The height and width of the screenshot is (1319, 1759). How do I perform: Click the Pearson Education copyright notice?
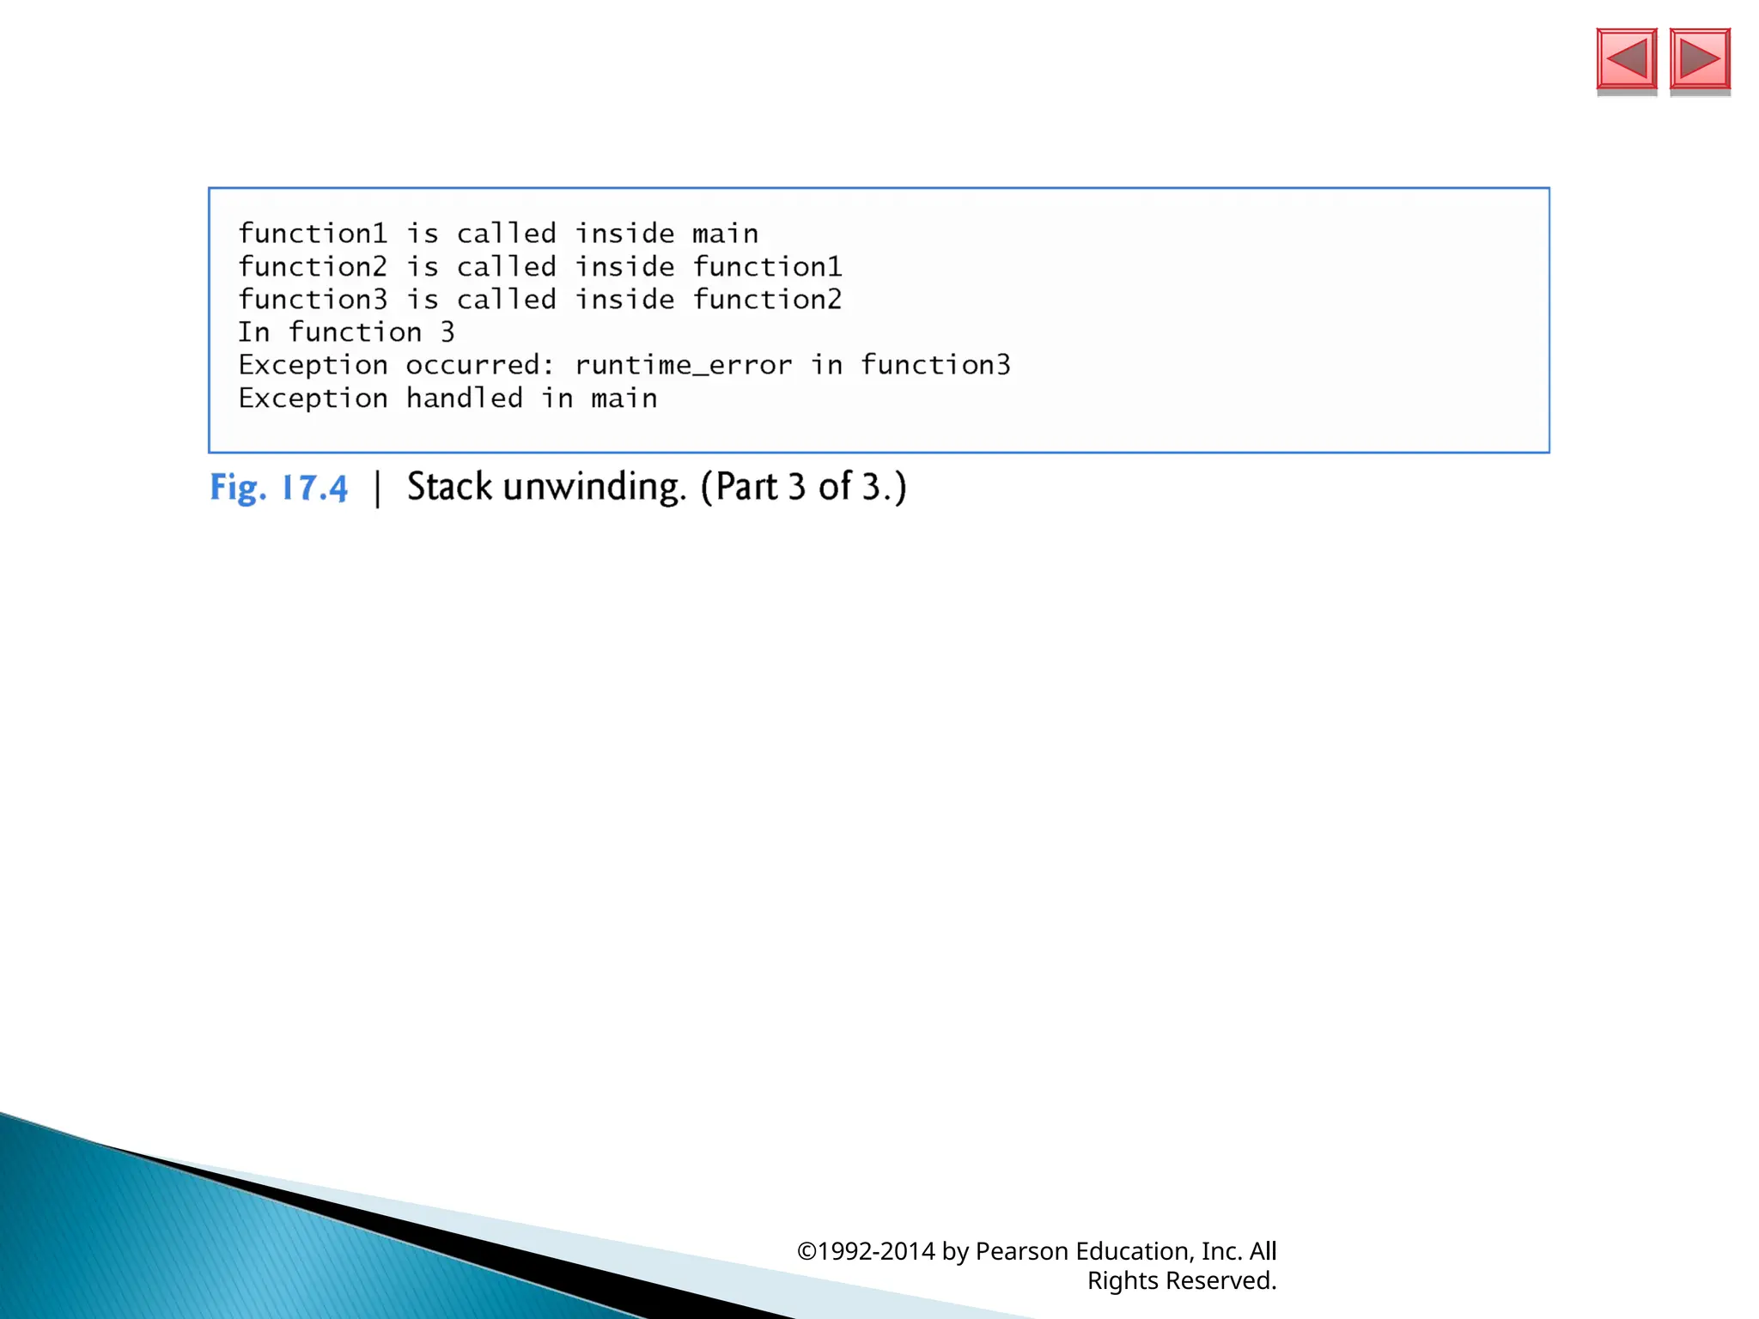point(1037,1266)
